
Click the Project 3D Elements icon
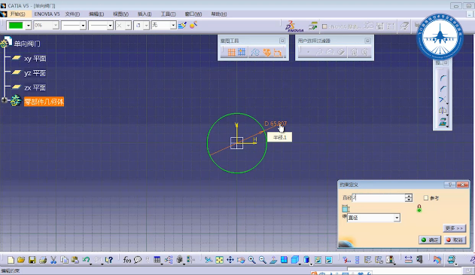pyautogui.click(x=443, y=121)
